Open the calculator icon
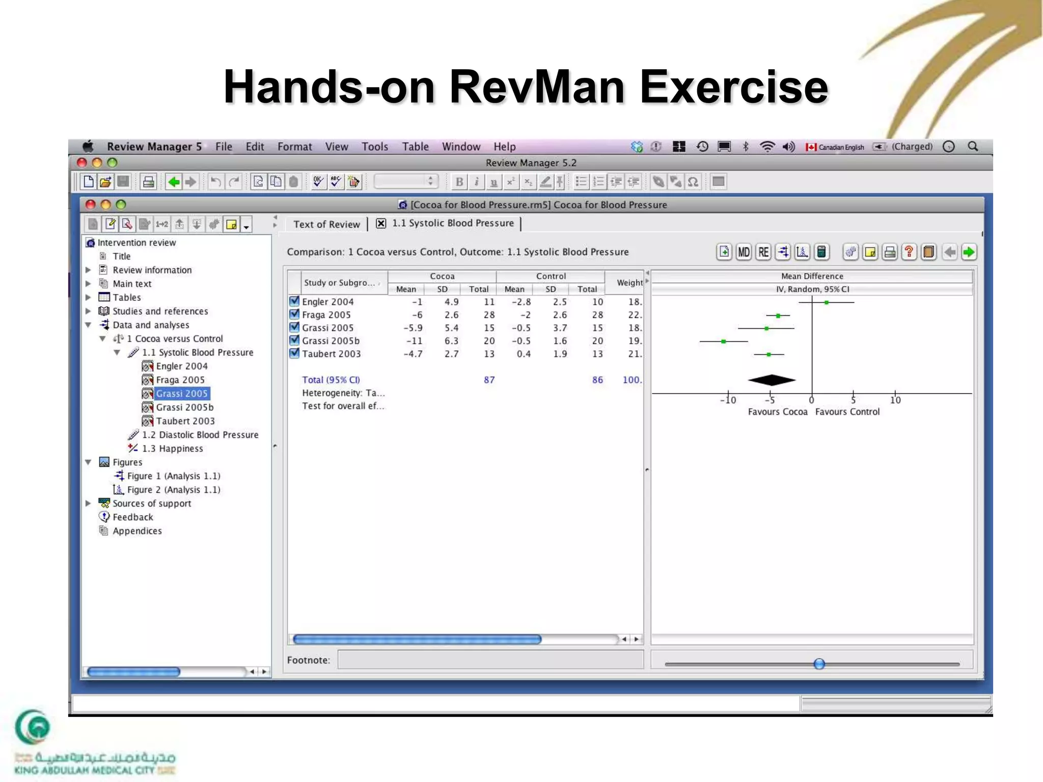Image resolution: width=1043 pixels, height=782 pixels. 821,252
